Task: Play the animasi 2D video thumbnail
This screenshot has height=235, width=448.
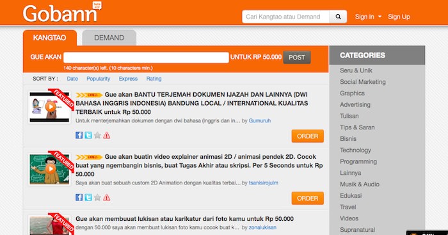Action: coord(50,169)
